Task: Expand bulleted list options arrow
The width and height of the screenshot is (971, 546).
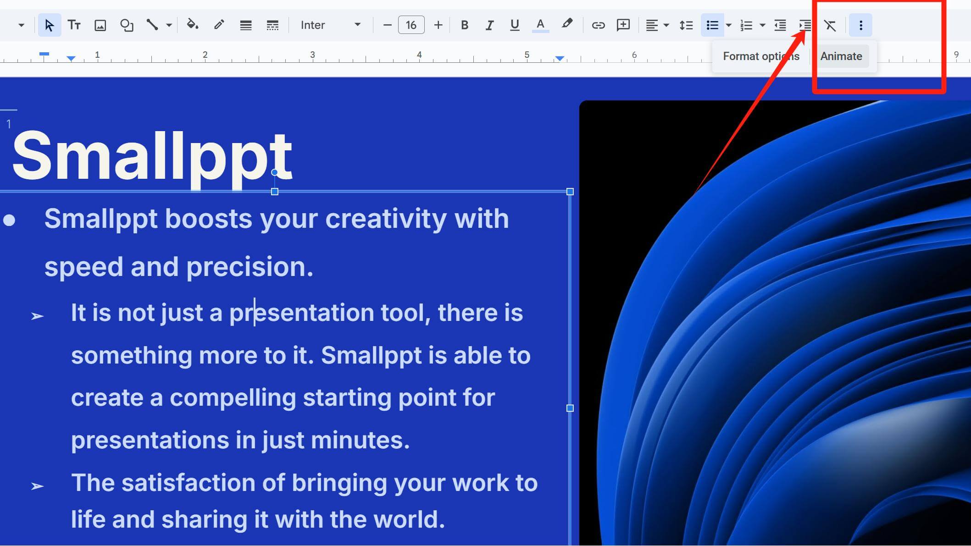Action: point(729,25)
